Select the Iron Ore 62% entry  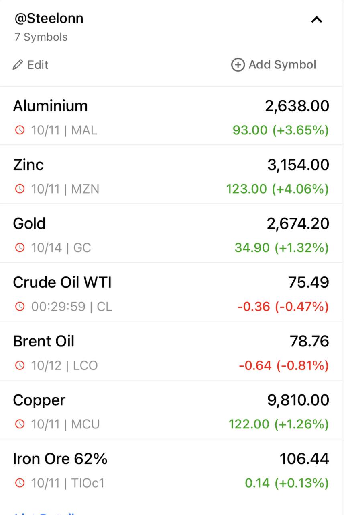[172, 468]
